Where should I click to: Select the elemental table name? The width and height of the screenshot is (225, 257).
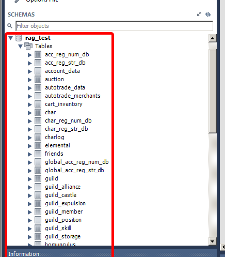pos(57,145)
